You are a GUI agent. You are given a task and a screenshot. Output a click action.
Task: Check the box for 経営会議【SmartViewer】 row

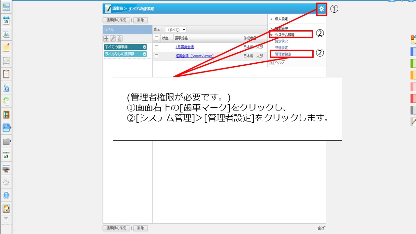point(157,56)
